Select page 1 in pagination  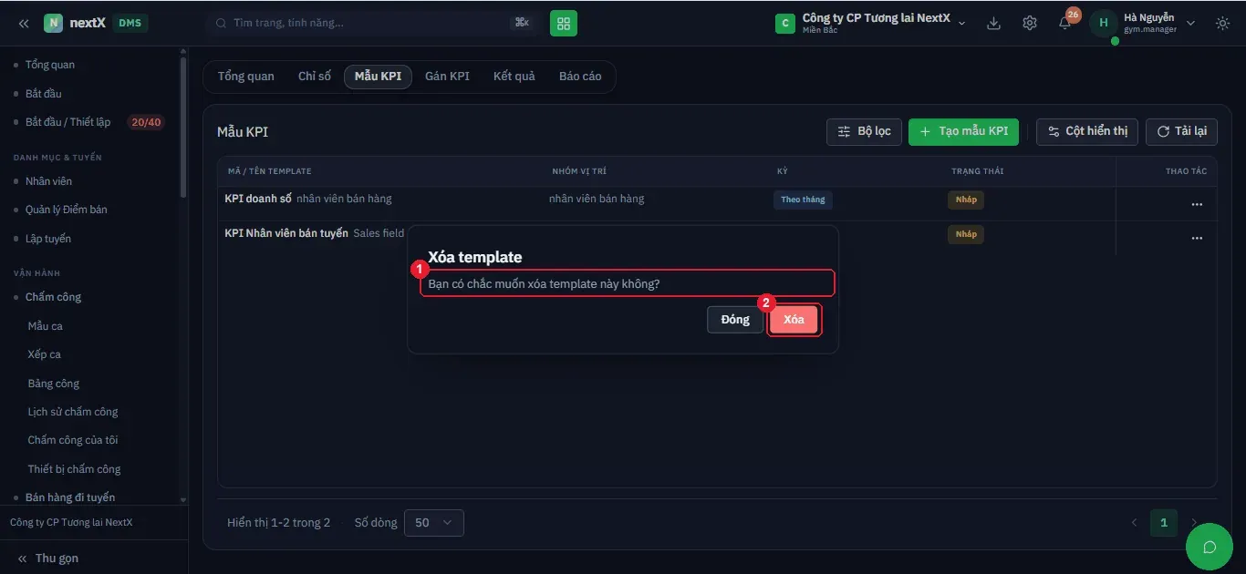1164,523
